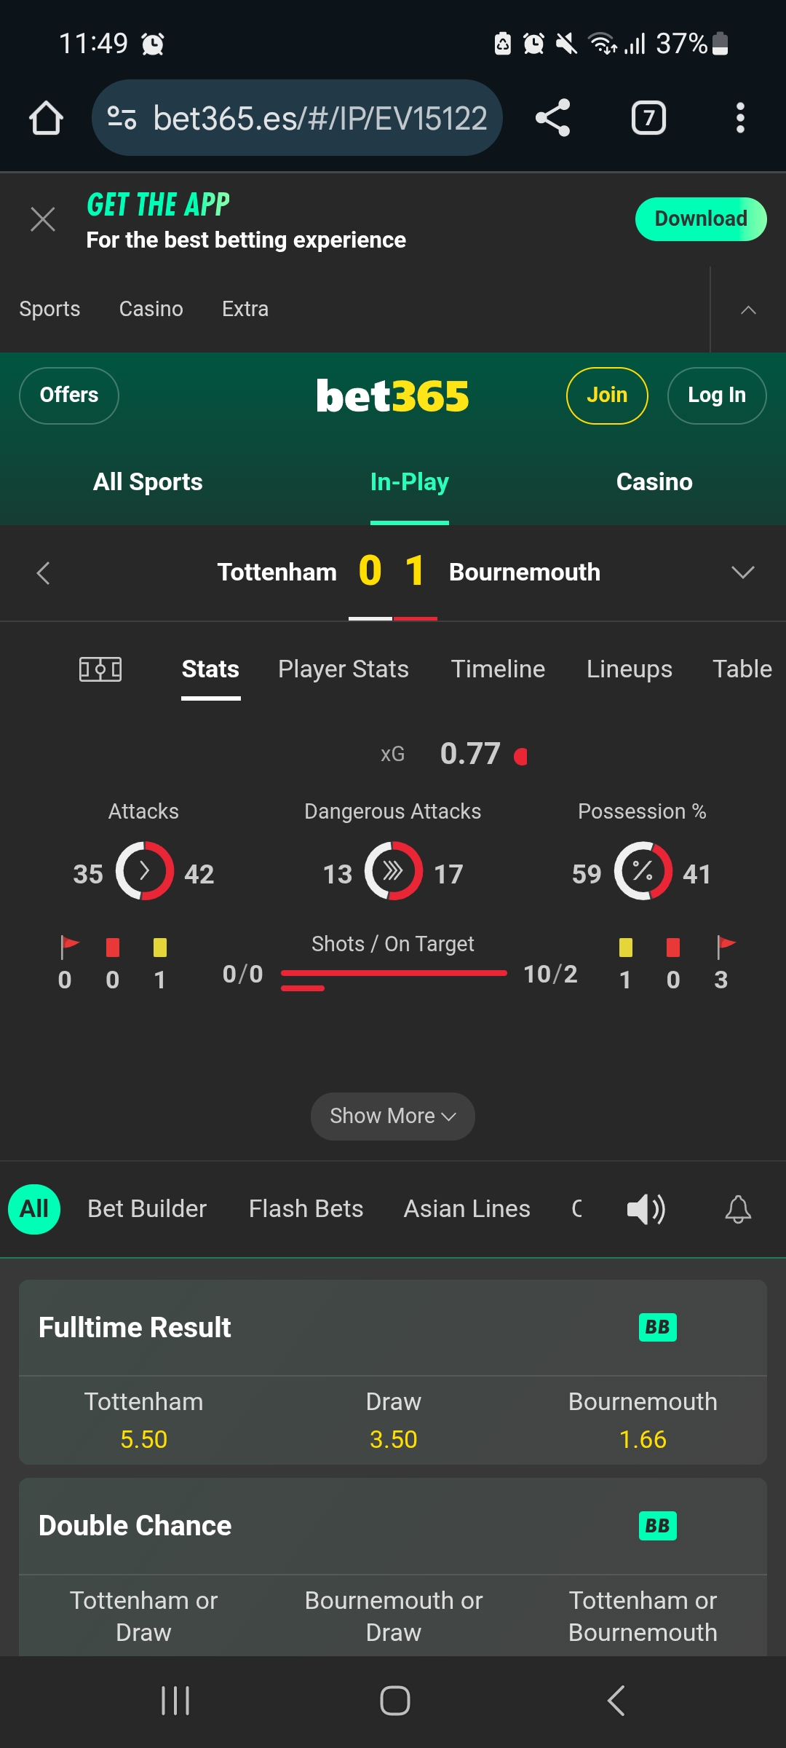Image resolution: width=786 pixels, height=1748 pixels.
Task: Select the All markets filter
Action: 34,1209
